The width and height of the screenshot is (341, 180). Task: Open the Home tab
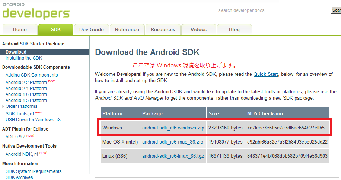click(x=20, y=29)
